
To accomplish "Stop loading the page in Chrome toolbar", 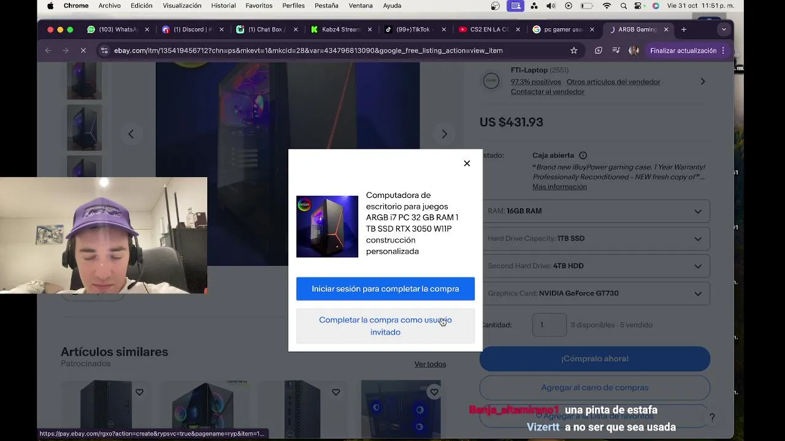I will [x=83, y=51].
